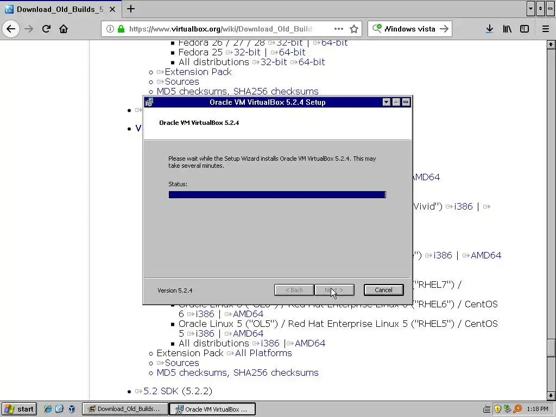Open the Fedora 25 32-bit link
Screen dimensions: 556x417
click(247, 52)
